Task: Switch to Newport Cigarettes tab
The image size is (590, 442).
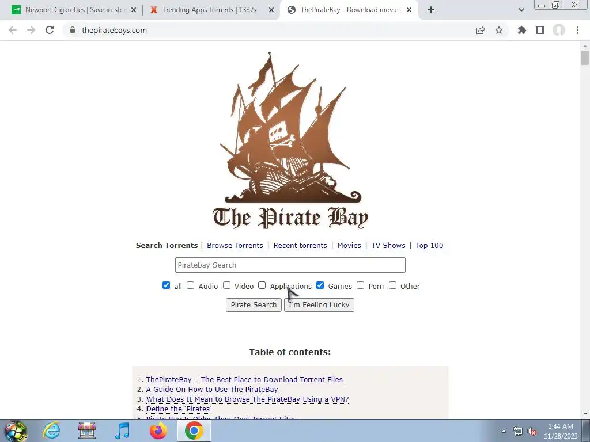Action: 74,10
